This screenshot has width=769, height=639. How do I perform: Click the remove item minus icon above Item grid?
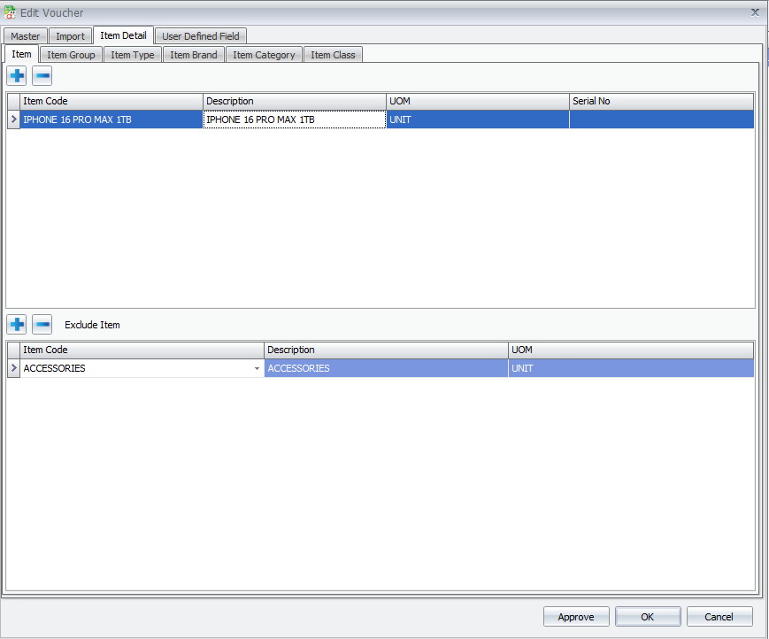click(x=42, y=76)
